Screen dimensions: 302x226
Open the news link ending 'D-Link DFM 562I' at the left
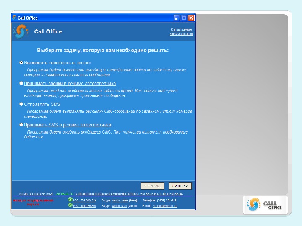(36, 194)
